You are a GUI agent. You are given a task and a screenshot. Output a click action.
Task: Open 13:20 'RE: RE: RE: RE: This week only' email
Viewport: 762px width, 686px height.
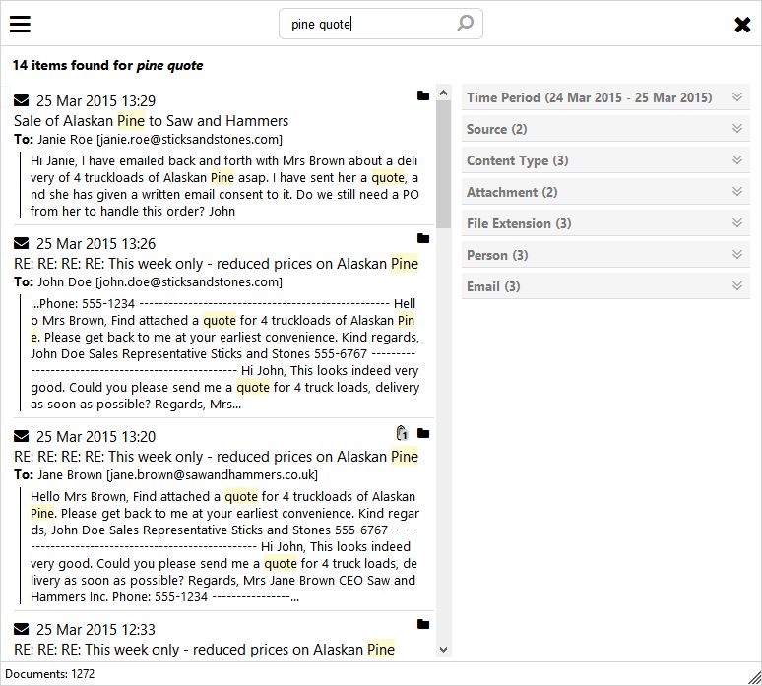point(217,457)
